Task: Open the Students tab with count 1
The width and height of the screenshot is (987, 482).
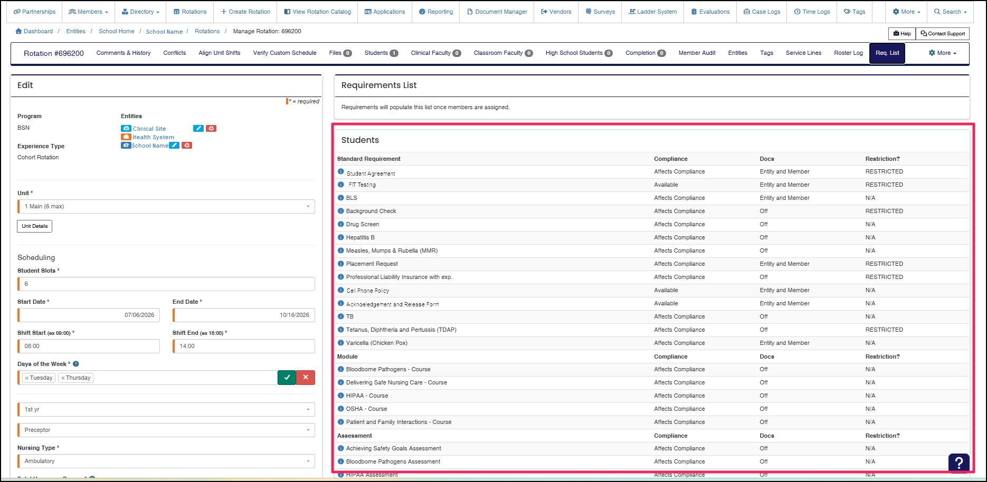Action: tap(381, 53)
